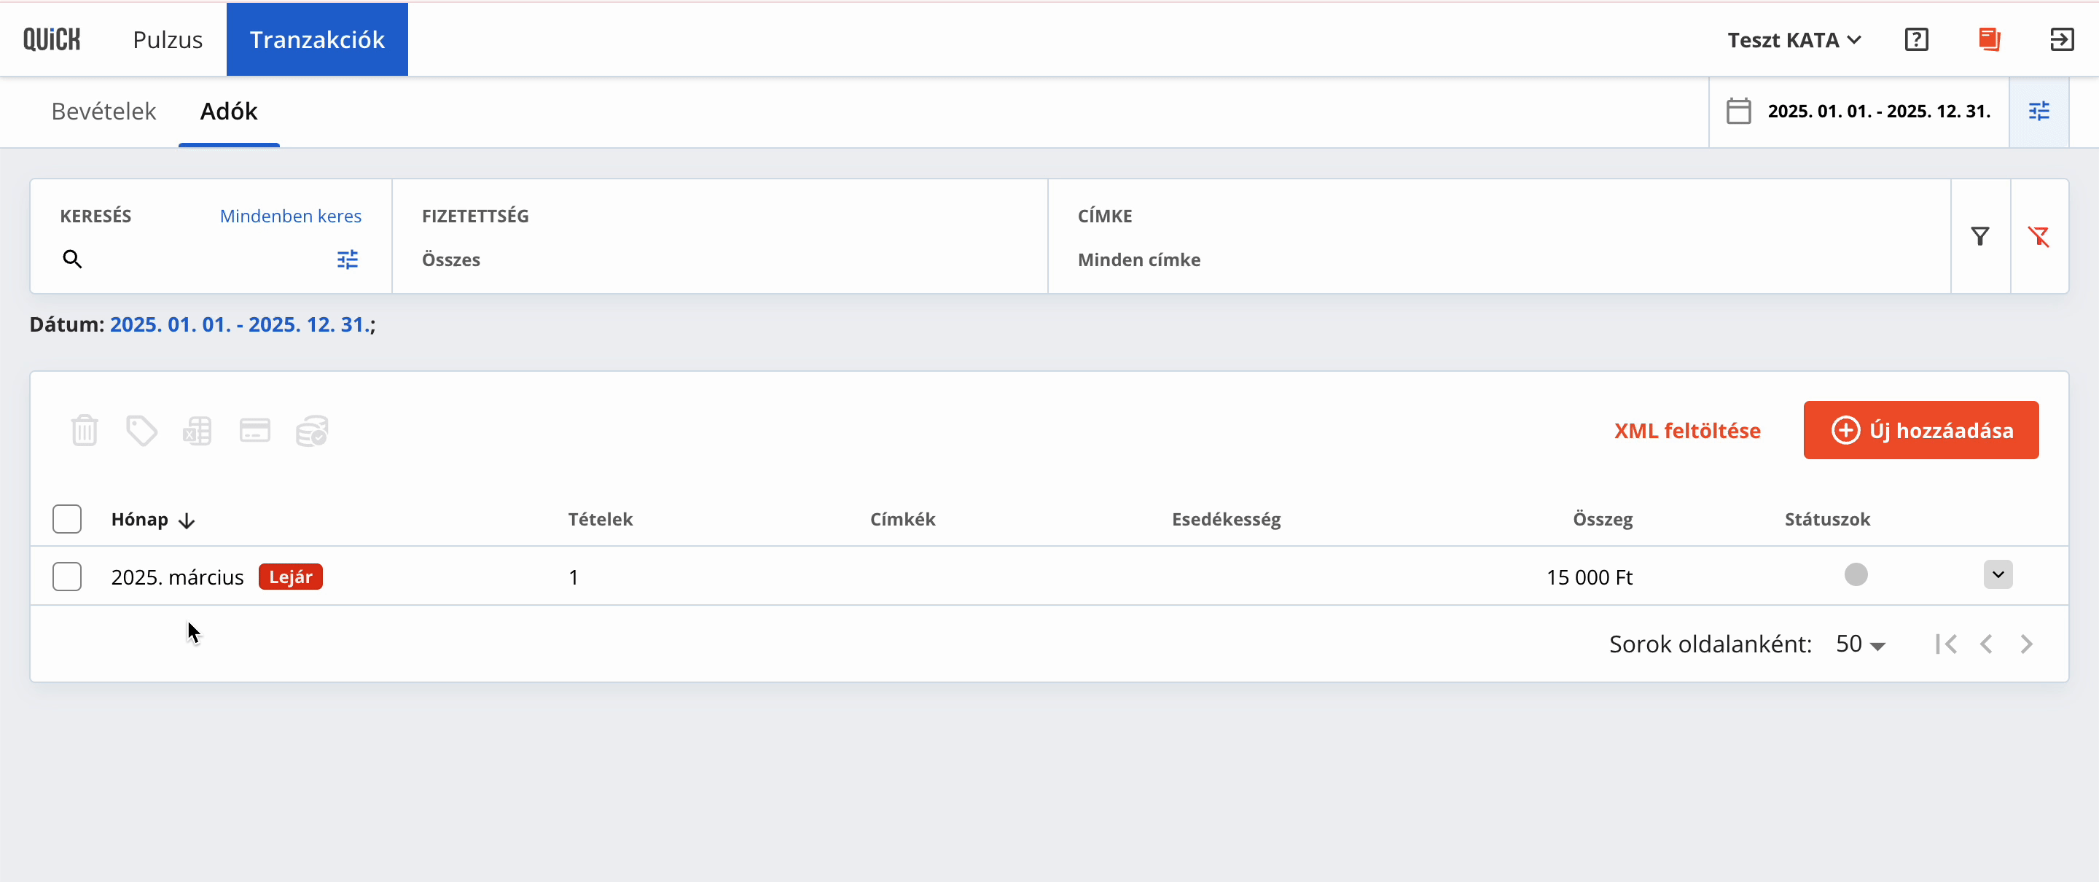Click the Új hozzáadása button
Viewport: 2099px width, 882px height.
tap(1920, 430)
